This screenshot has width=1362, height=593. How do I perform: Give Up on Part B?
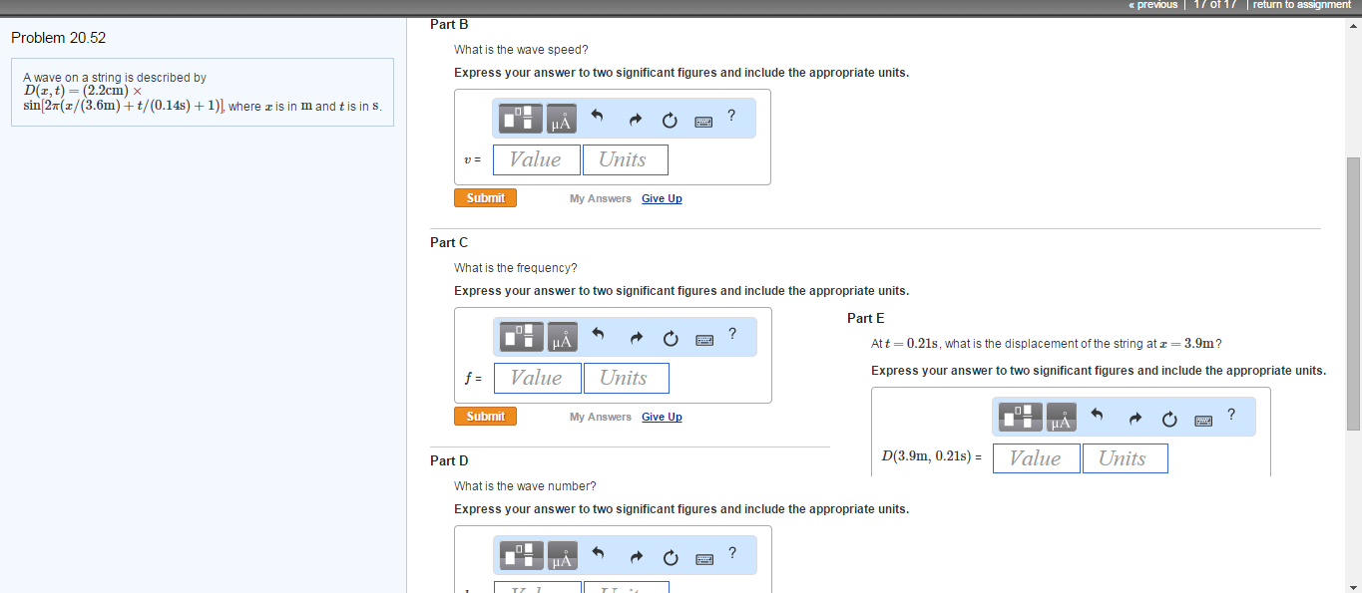coord(662,198)
